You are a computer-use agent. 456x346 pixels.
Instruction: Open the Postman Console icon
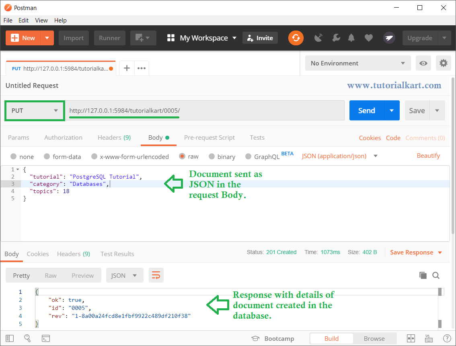tap(46, 338)
